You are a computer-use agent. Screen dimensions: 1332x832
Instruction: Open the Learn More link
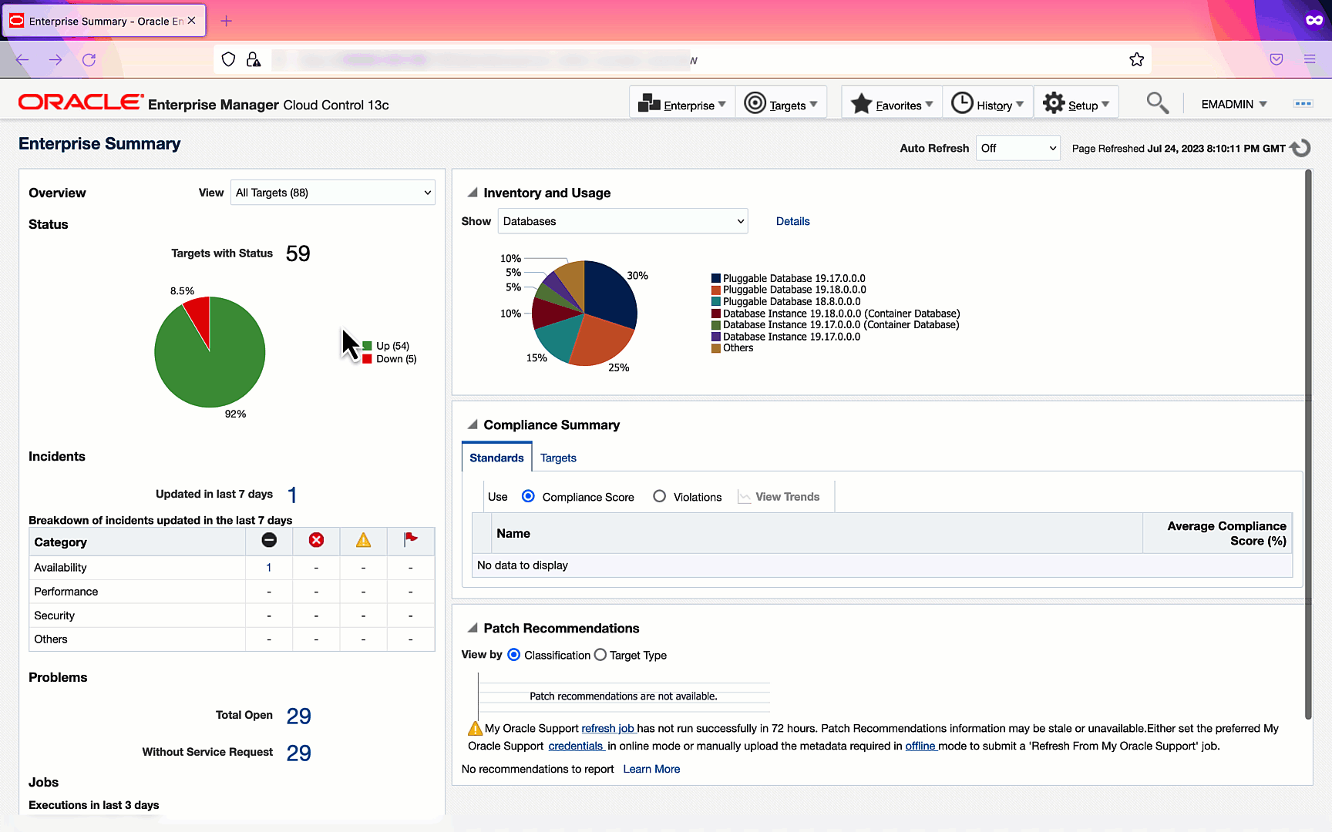(x=651, y=769)
